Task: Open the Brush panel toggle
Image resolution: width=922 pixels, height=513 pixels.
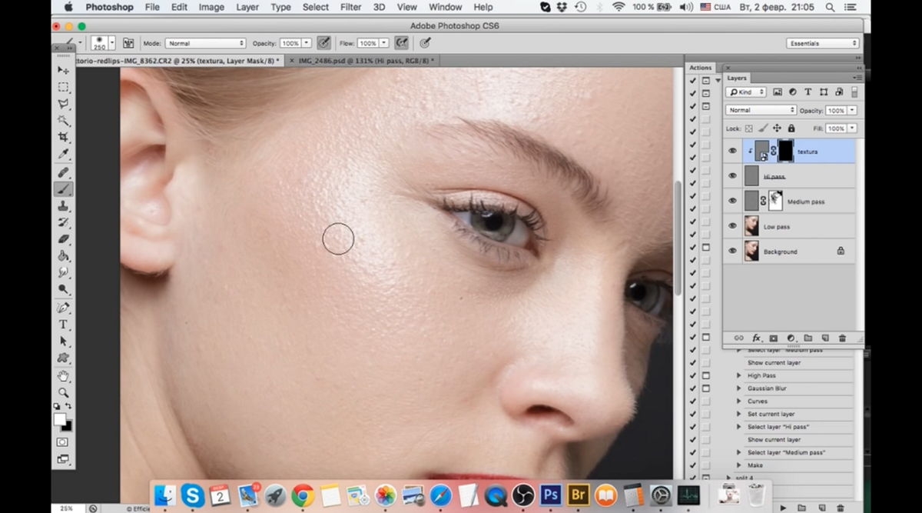Action: click(x=128, y=43)
